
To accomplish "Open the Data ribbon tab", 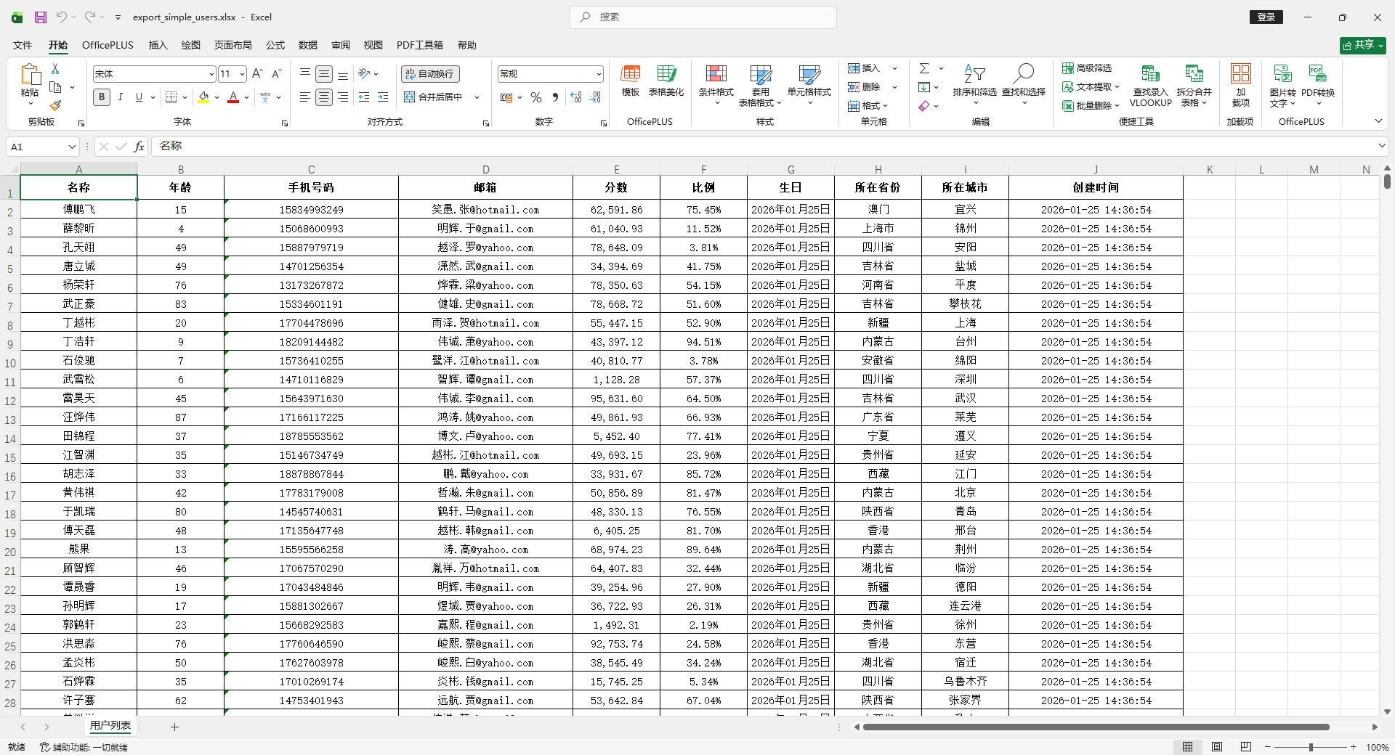I will (x=307, y=45).
